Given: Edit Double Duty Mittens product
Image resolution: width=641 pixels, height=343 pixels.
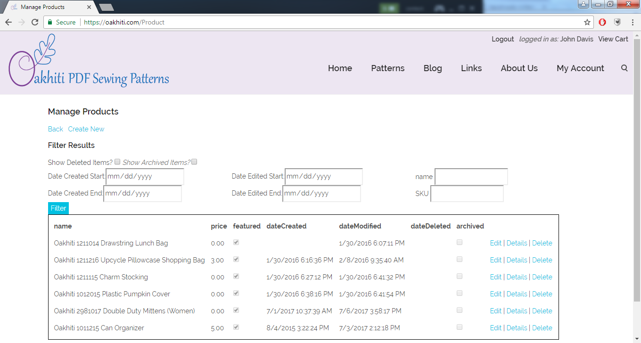Looking at the screenshot, I should point(496,311).
